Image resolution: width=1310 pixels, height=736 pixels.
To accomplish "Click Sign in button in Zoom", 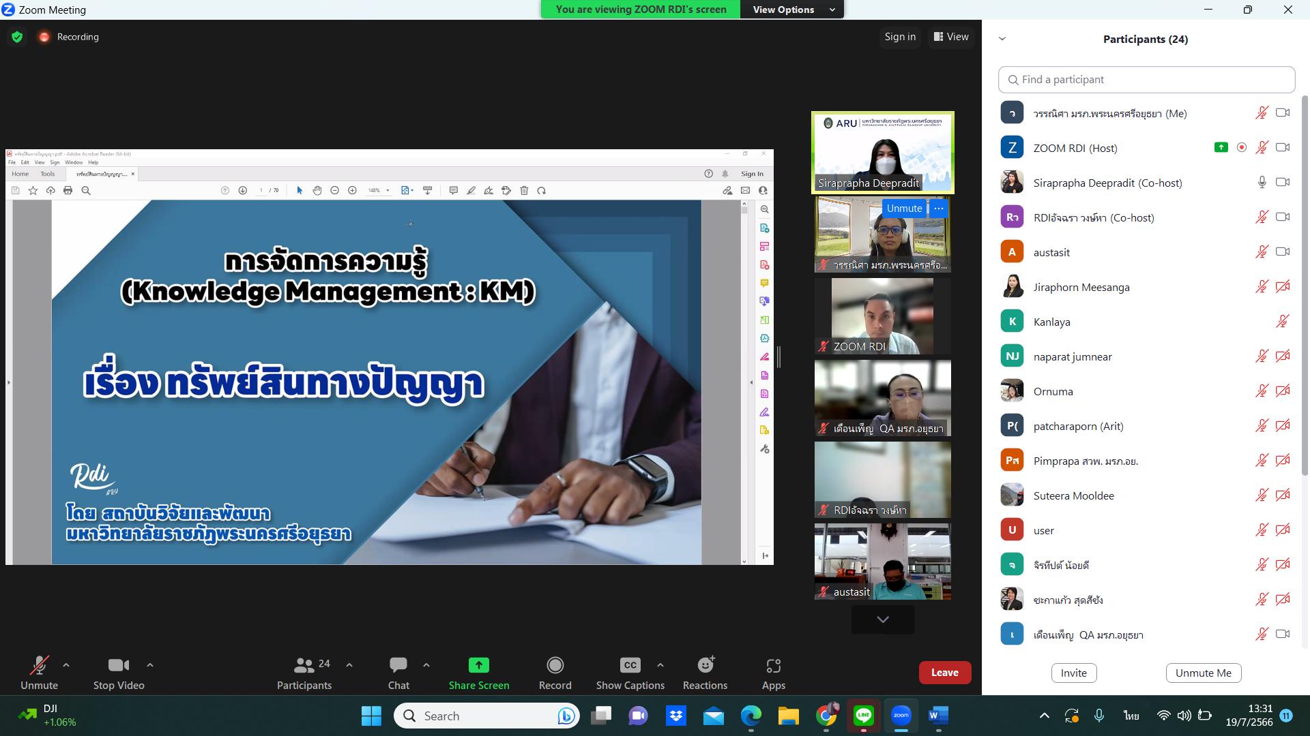I will click(900, 37).
